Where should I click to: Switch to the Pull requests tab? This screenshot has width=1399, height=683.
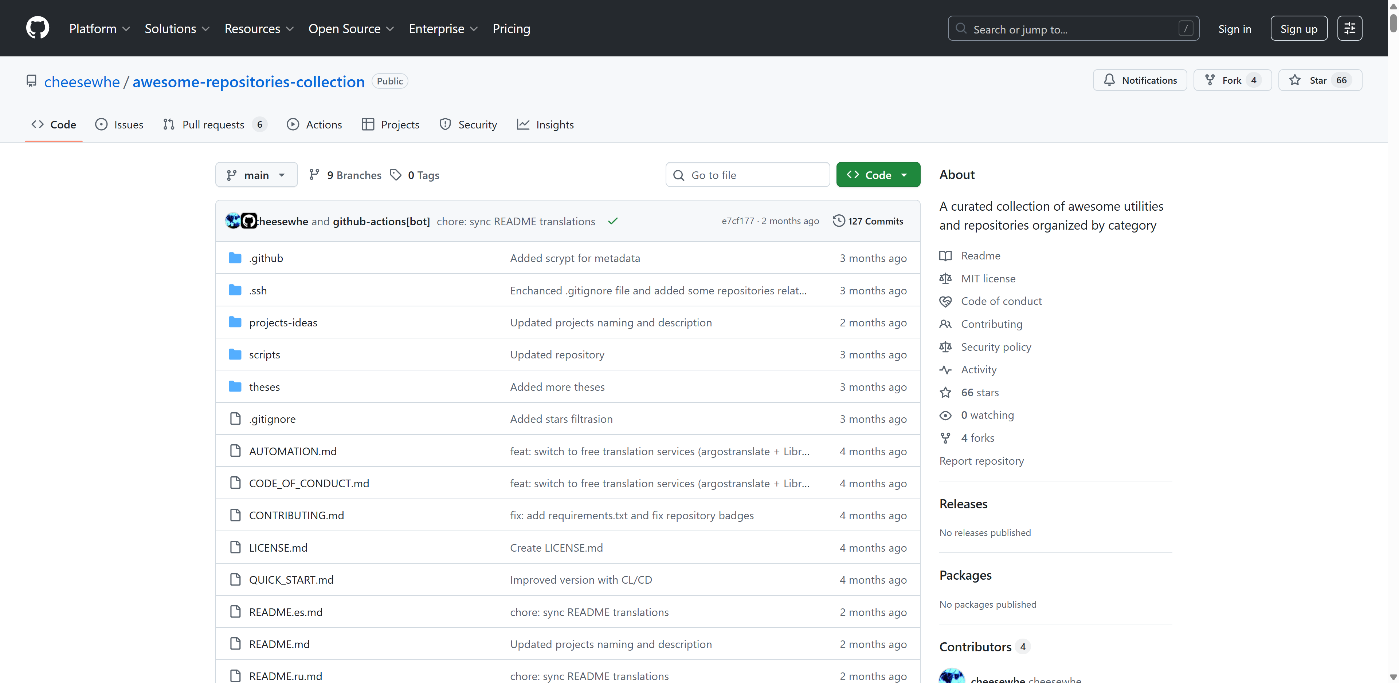[x=213, y=125]
